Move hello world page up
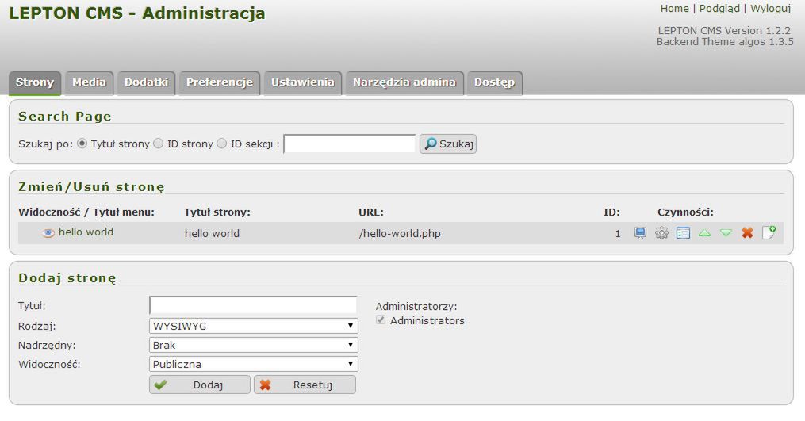The image size is (805, 421). [704, 233]
